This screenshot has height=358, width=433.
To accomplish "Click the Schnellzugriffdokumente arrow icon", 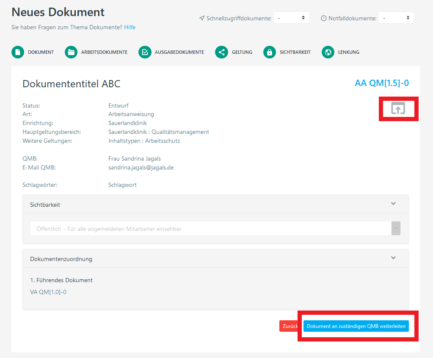I will (x=202, y=18).
